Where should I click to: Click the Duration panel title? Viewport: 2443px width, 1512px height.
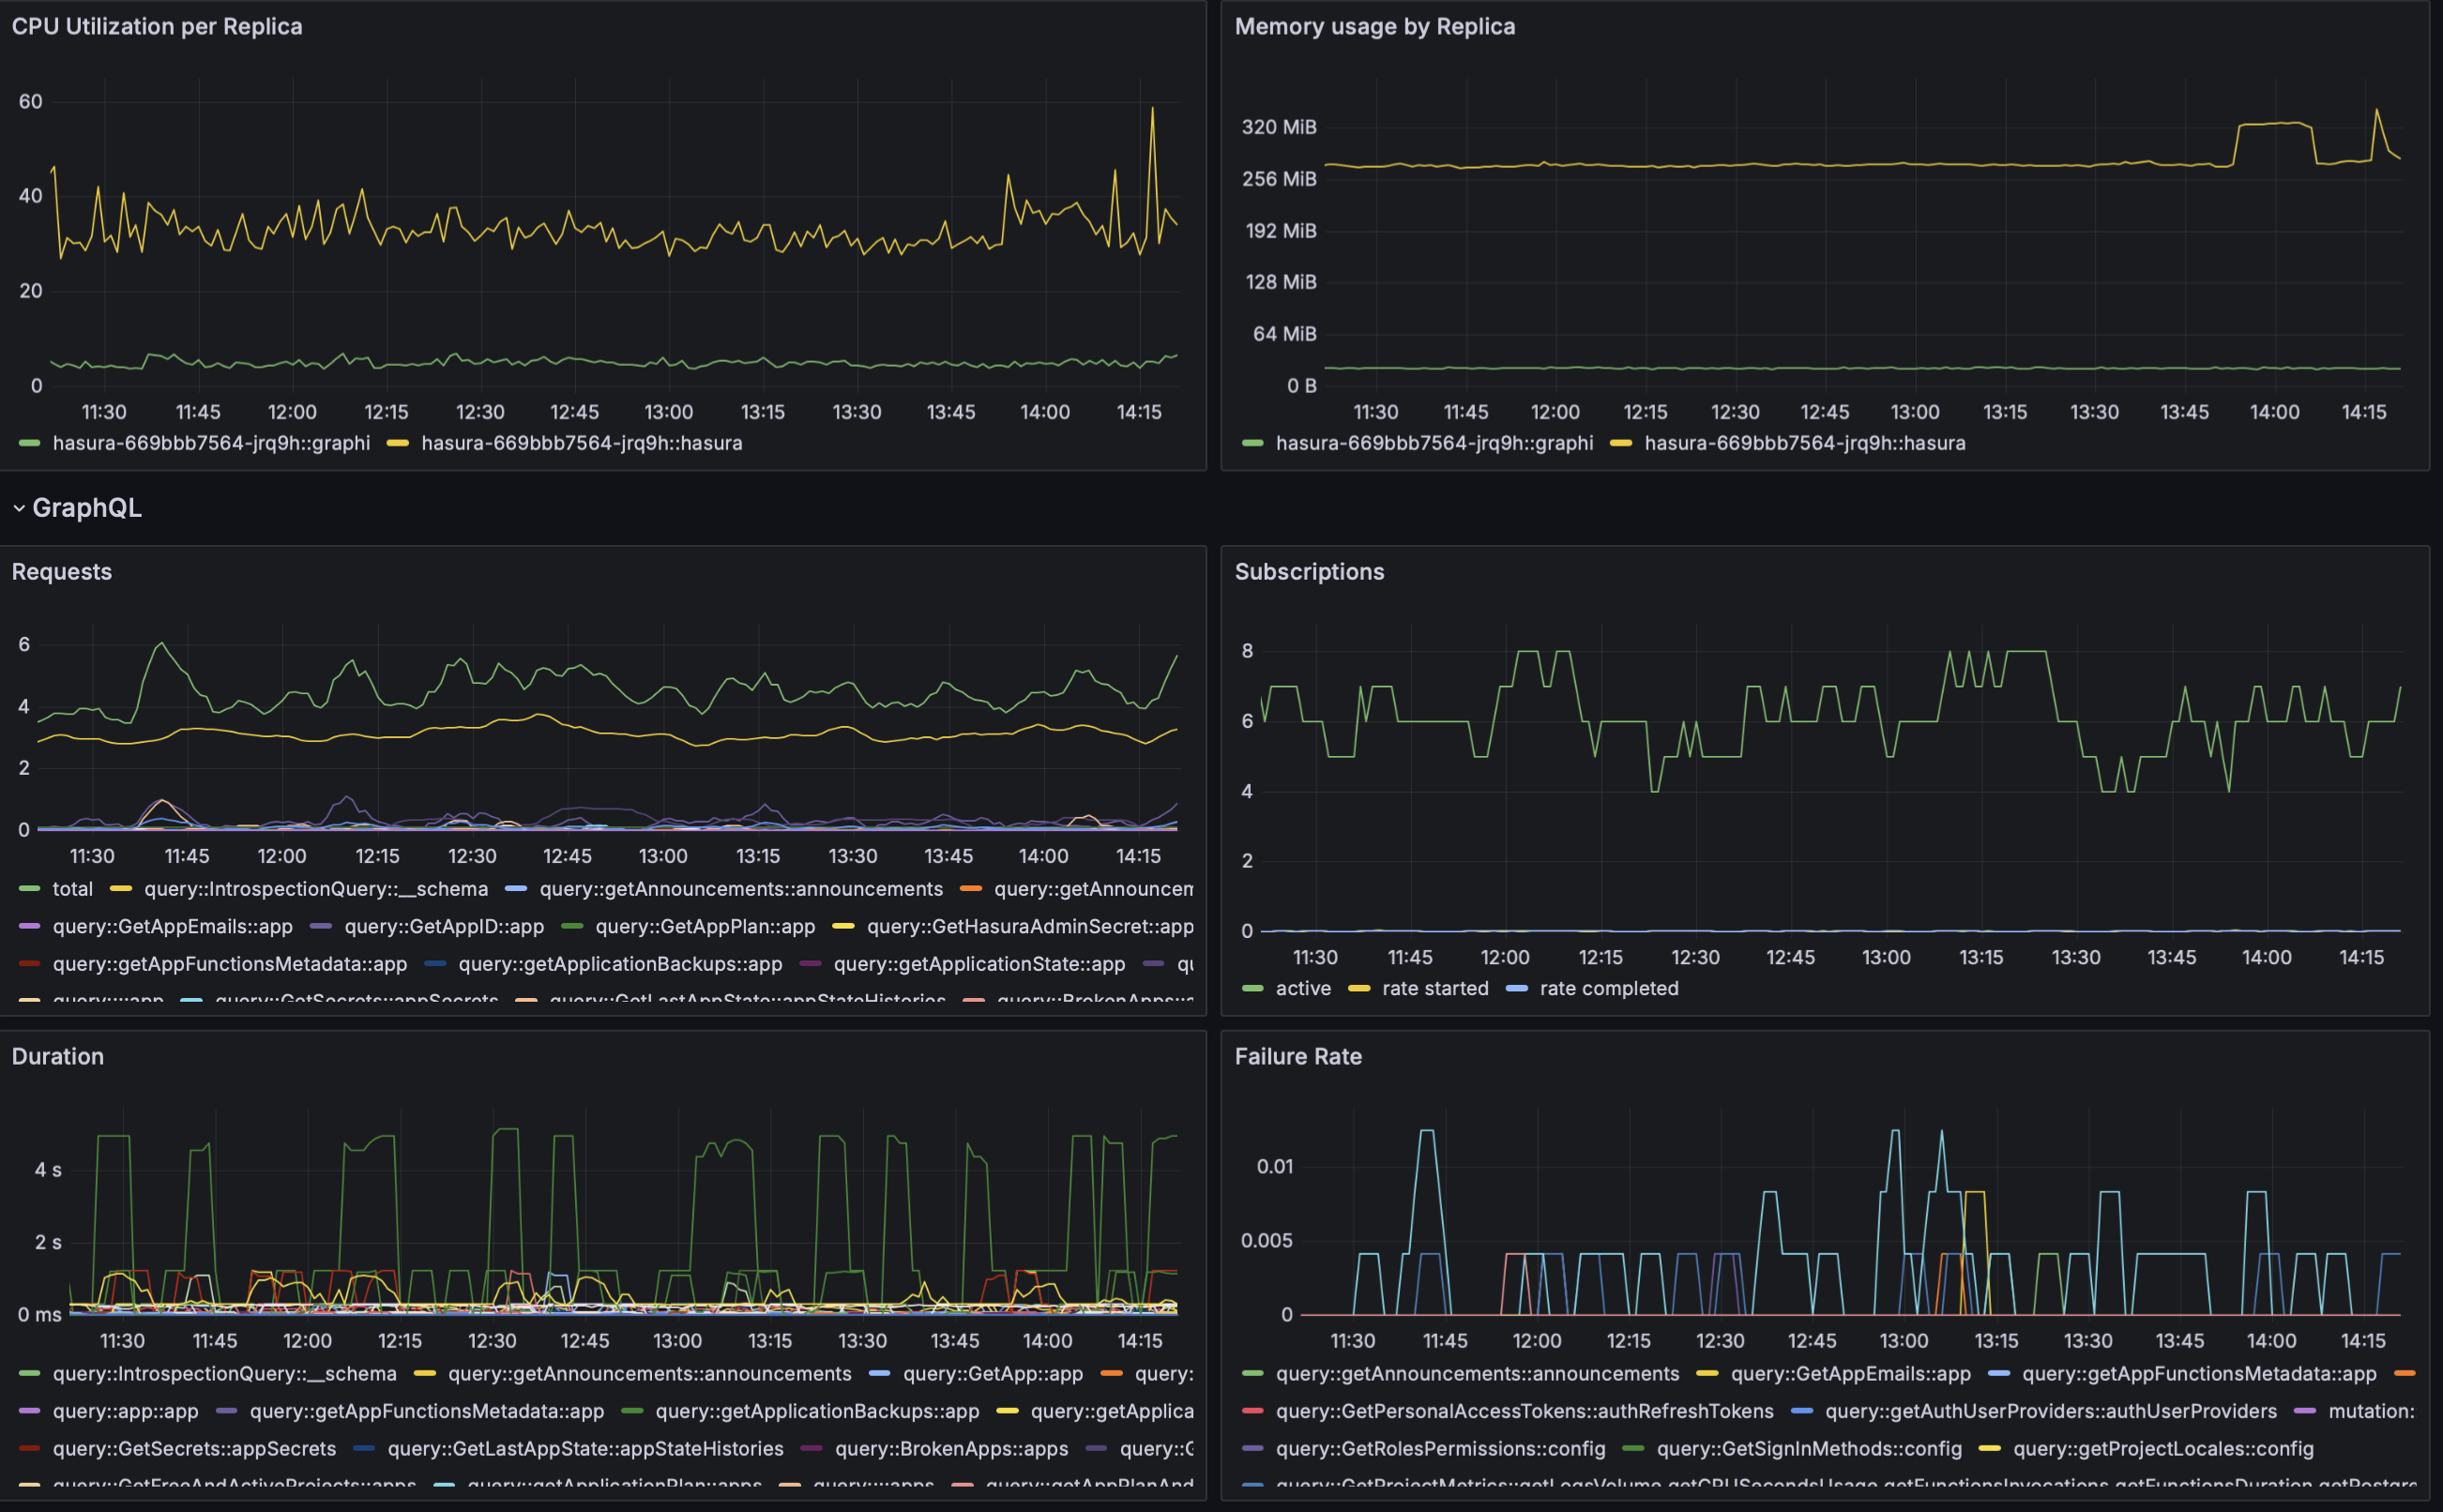click(x=57, y=1056)
